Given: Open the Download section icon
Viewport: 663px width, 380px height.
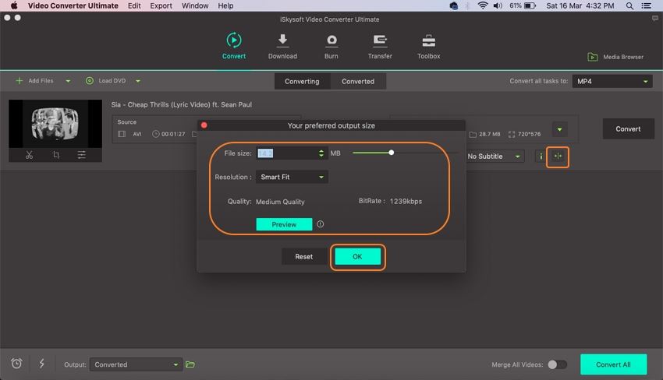Looking at the screenshot, I should (x=282, y=40).
